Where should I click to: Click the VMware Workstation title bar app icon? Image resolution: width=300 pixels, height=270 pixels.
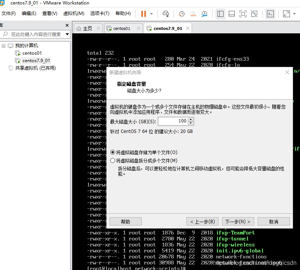(2, 3)
